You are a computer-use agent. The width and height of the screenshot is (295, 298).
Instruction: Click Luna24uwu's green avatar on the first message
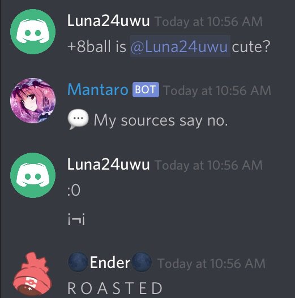(x=33, y=32)
